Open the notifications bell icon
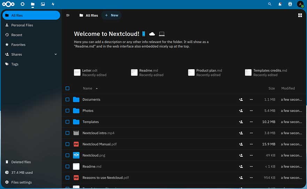The width and height of the screenshot is (307, 189). (280, 4)
